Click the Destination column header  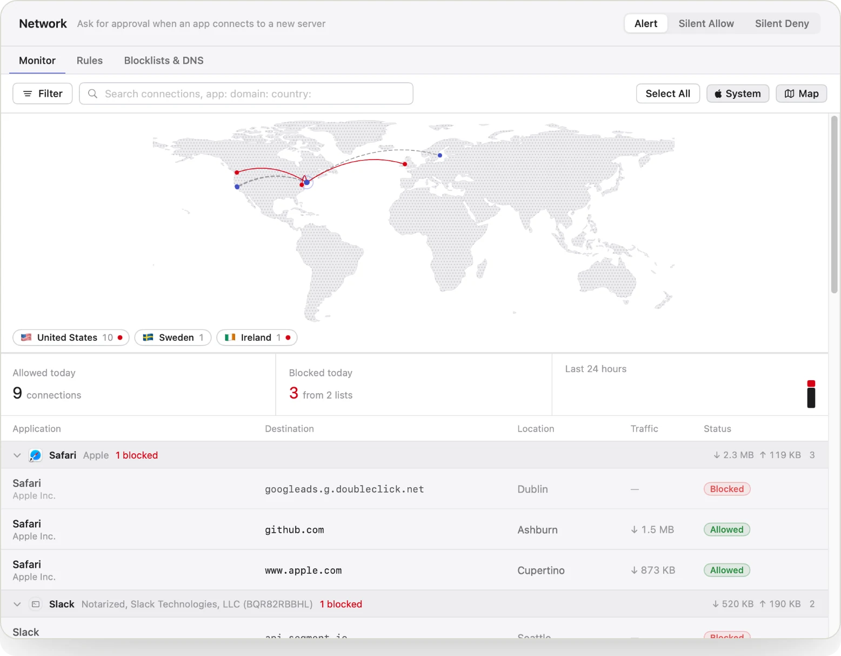pyautogui.click(x=289, y=428)
